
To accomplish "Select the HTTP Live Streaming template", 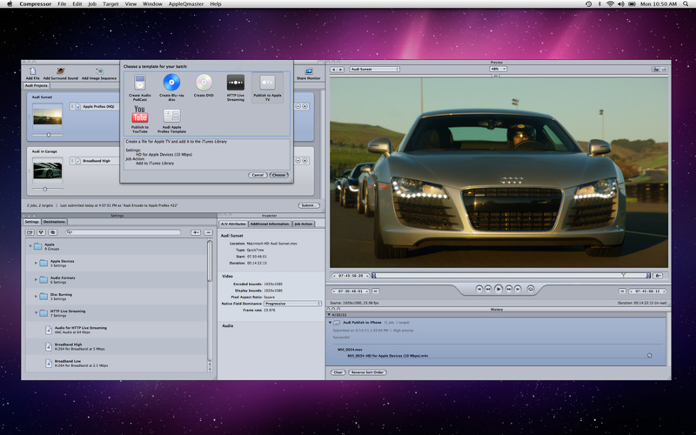I will [236, 84].
